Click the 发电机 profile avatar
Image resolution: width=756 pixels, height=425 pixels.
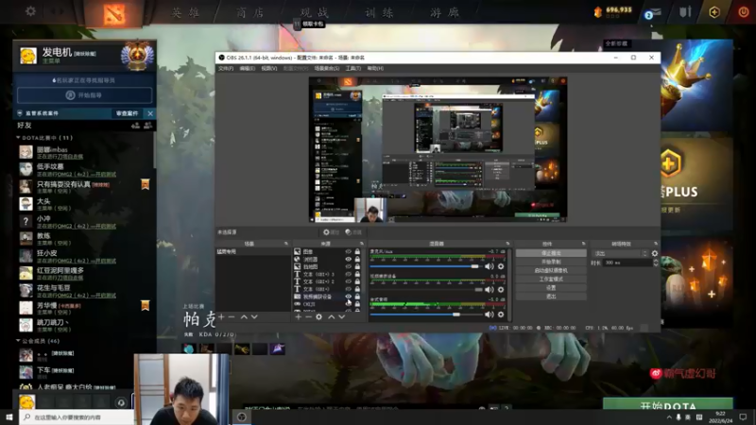(28, 56)
